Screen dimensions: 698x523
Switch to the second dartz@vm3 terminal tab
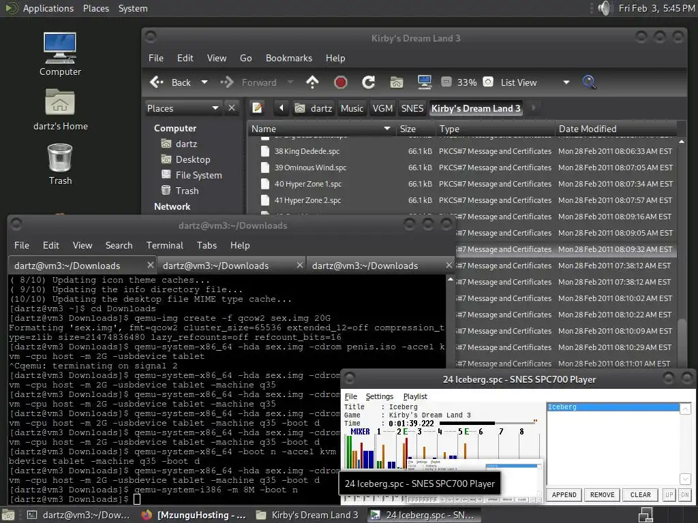point(232,266)
